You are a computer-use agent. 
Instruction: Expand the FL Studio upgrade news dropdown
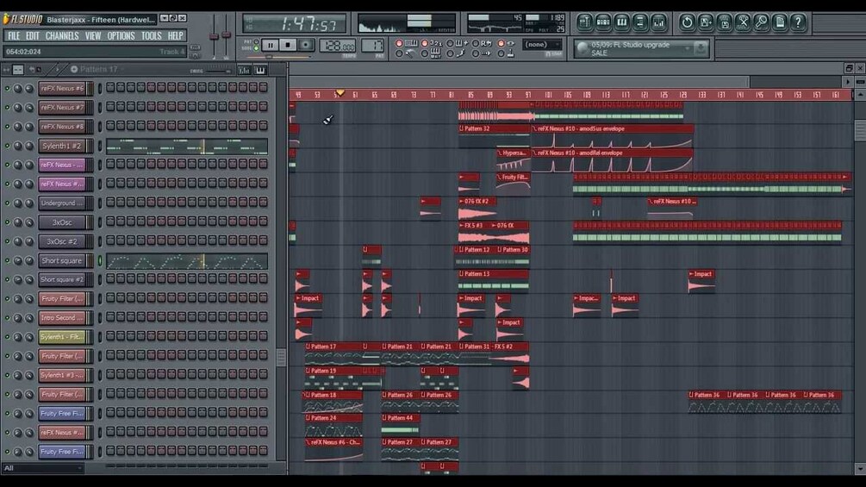click(x=688, y=48)
